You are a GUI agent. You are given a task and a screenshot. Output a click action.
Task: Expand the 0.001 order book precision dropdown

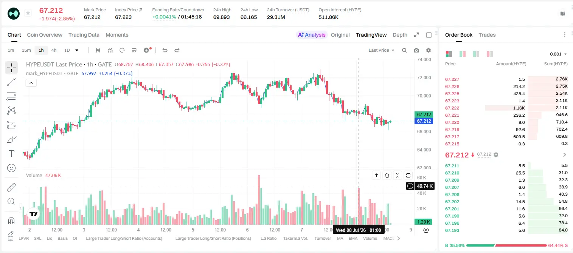point(558,54)
